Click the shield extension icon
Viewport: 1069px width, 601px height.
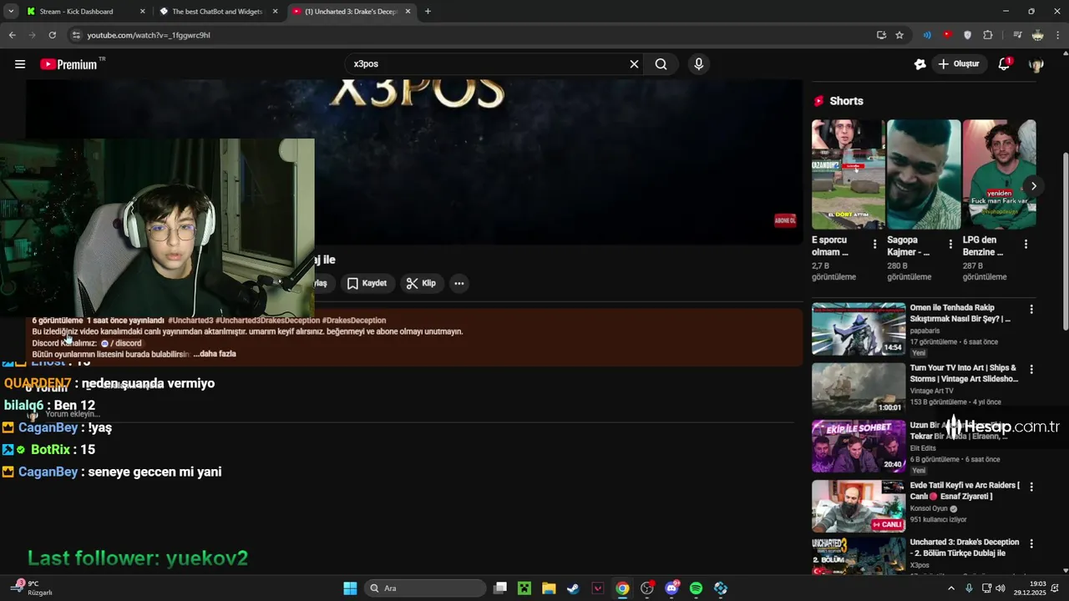968,35
